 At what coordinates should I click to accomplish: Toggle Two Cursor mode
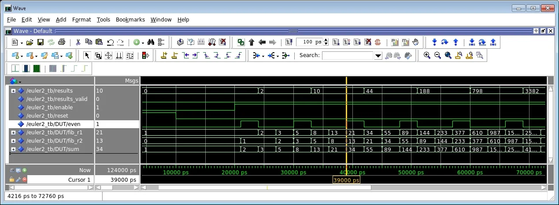point(119,55)
